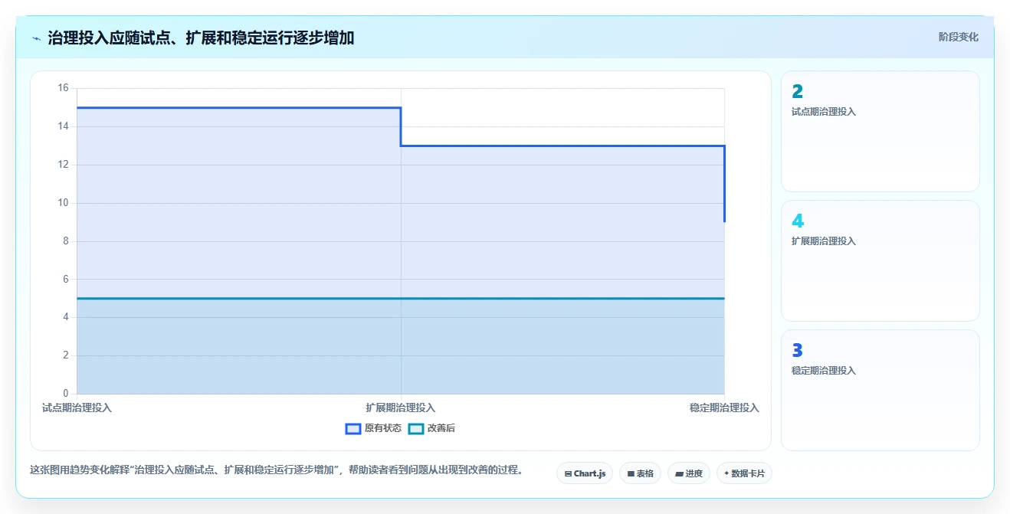1010x514 pixels.
Task: Click the 阶段变化 label in header
Action: (958, 37)
